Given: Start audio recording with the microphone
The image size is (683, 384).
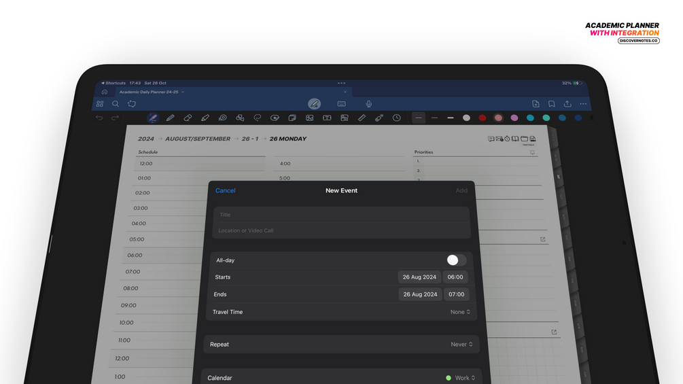Looking at the screenshot, I should click(x=368, y=103).
